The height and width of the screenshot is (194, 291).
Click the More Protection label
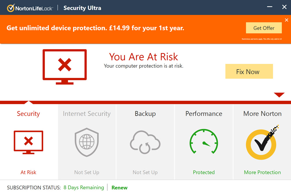(x=262, y=172)
